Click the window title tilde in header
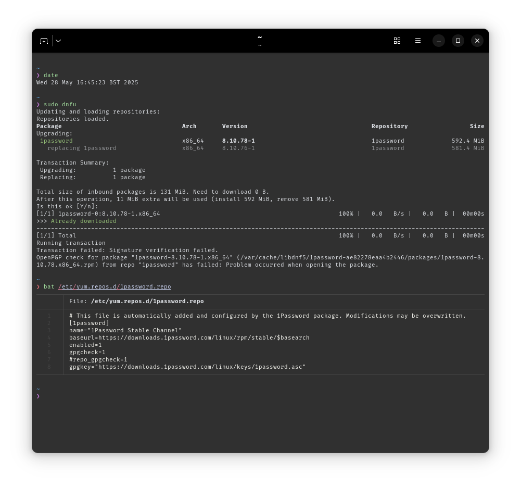521x488 pixels. click(x=260, y=37)
